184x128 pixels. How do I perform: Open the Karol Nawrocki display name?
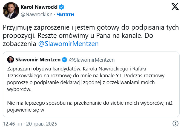coord(39,7)
